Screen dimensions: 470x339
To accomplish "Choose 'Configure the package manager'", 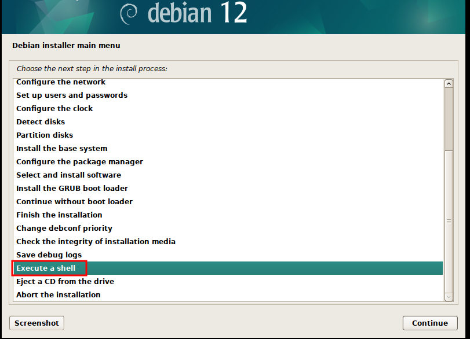I will [x=228, y=161].
